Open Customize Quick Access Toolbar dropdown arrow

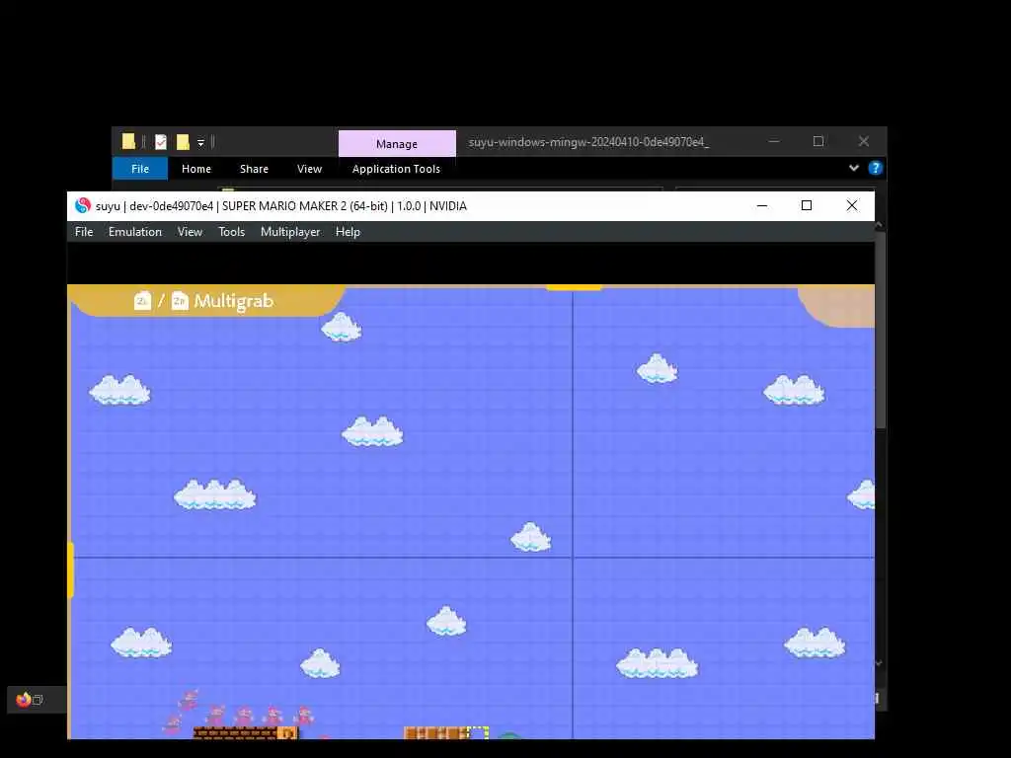[x=200, y=142]
